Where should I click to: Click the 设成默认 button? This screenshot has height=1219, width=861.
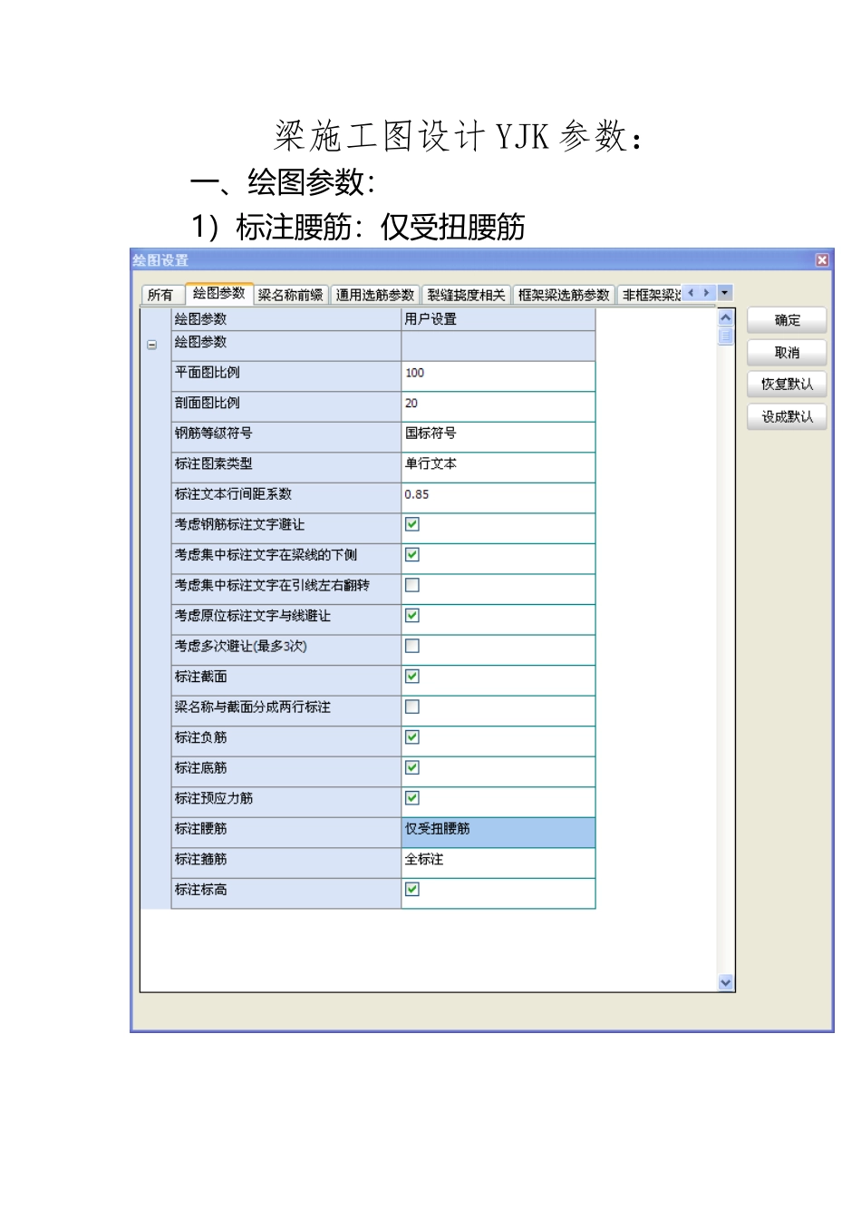coord(787,417)
